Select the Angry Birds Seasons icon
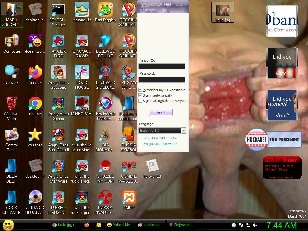This screenshot has width=308, height=231. (58, 77)
